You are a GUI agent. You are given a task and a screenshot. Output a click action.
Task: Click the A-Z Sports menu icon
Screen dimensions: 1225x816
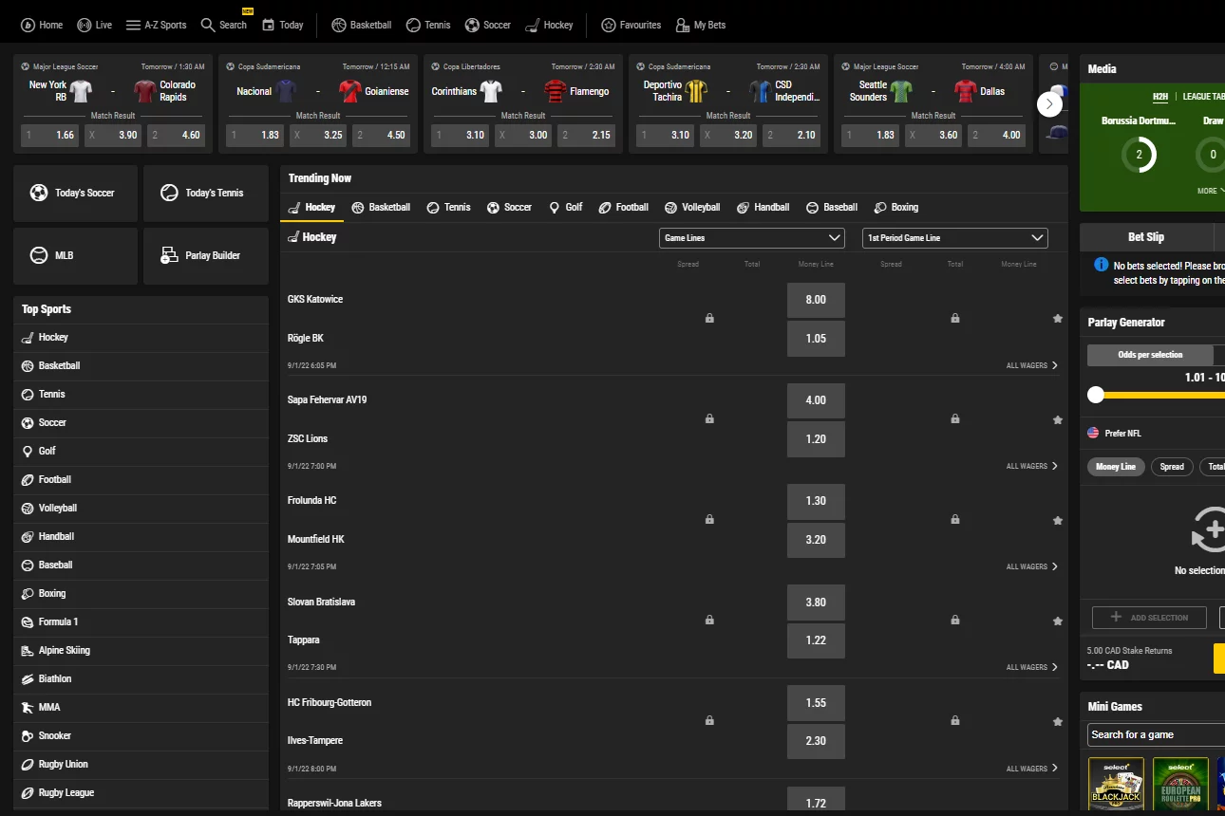[133, 25]
